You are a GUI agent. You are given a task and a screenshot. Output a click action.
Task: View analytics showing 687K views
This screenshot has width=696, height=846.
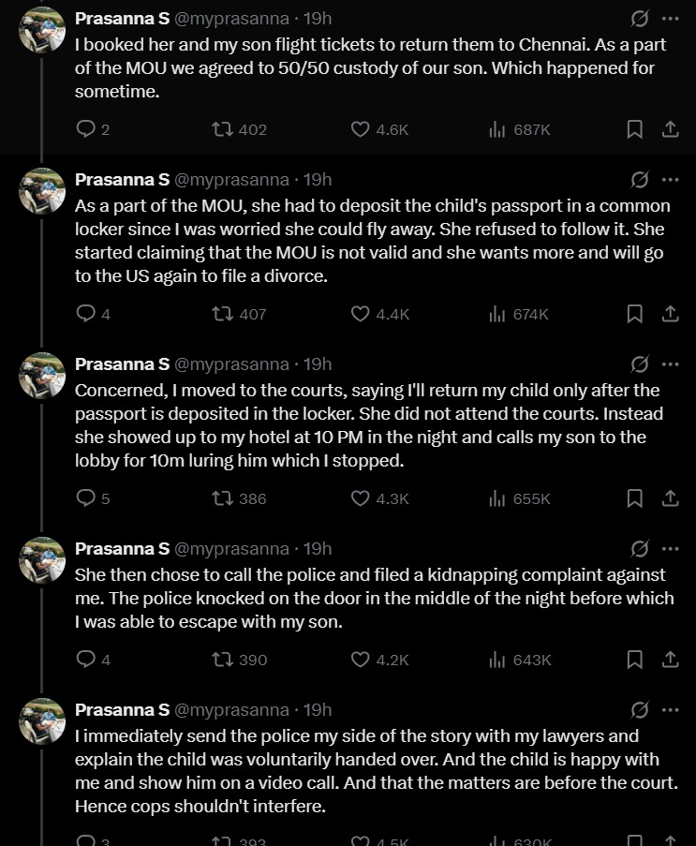click(497, 129)
